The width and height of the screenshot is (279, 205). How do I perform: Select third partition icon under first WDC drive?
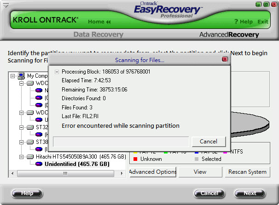pos(39,105)
